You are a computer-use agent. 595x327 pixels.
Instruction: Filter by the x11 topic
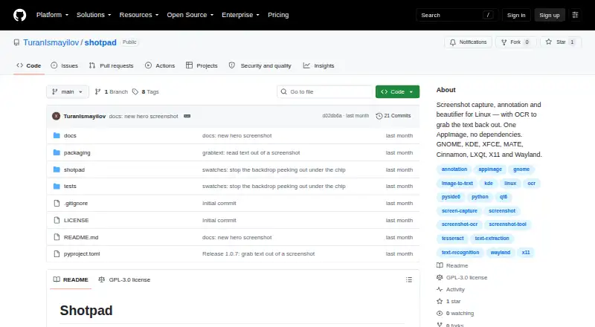point(526,252)
